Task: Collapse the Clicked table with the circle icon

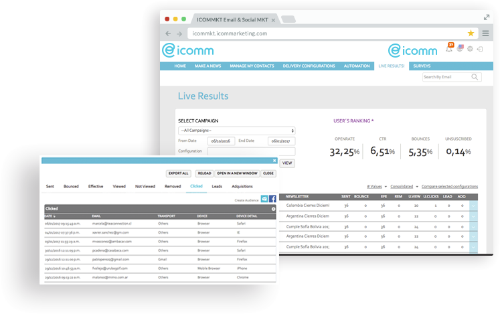Action: (273, 209)
